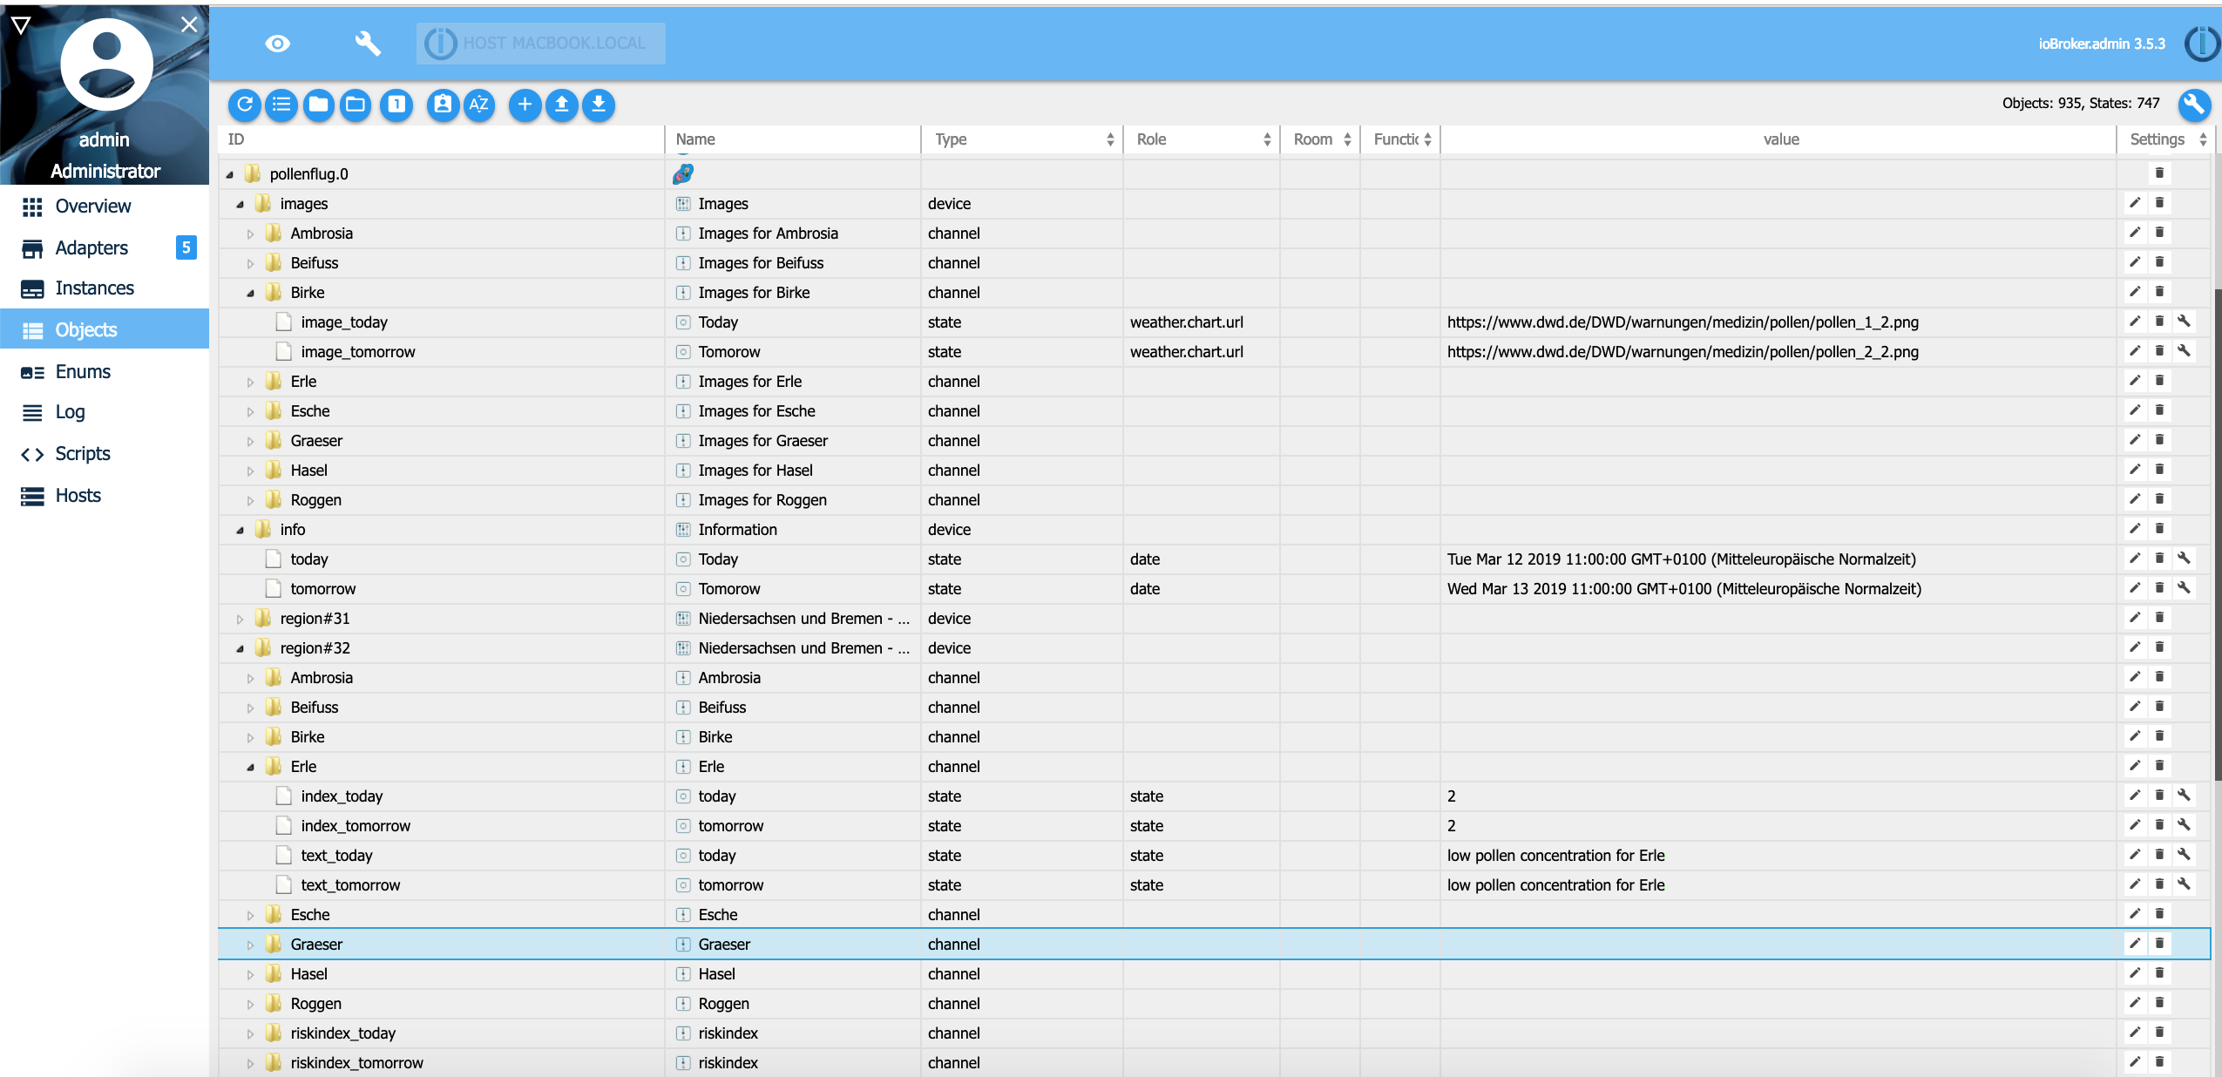The height and width of the screenshot is (1077, 2222).
Task: Expand the region#31 tree node
Action: [240, 620]
